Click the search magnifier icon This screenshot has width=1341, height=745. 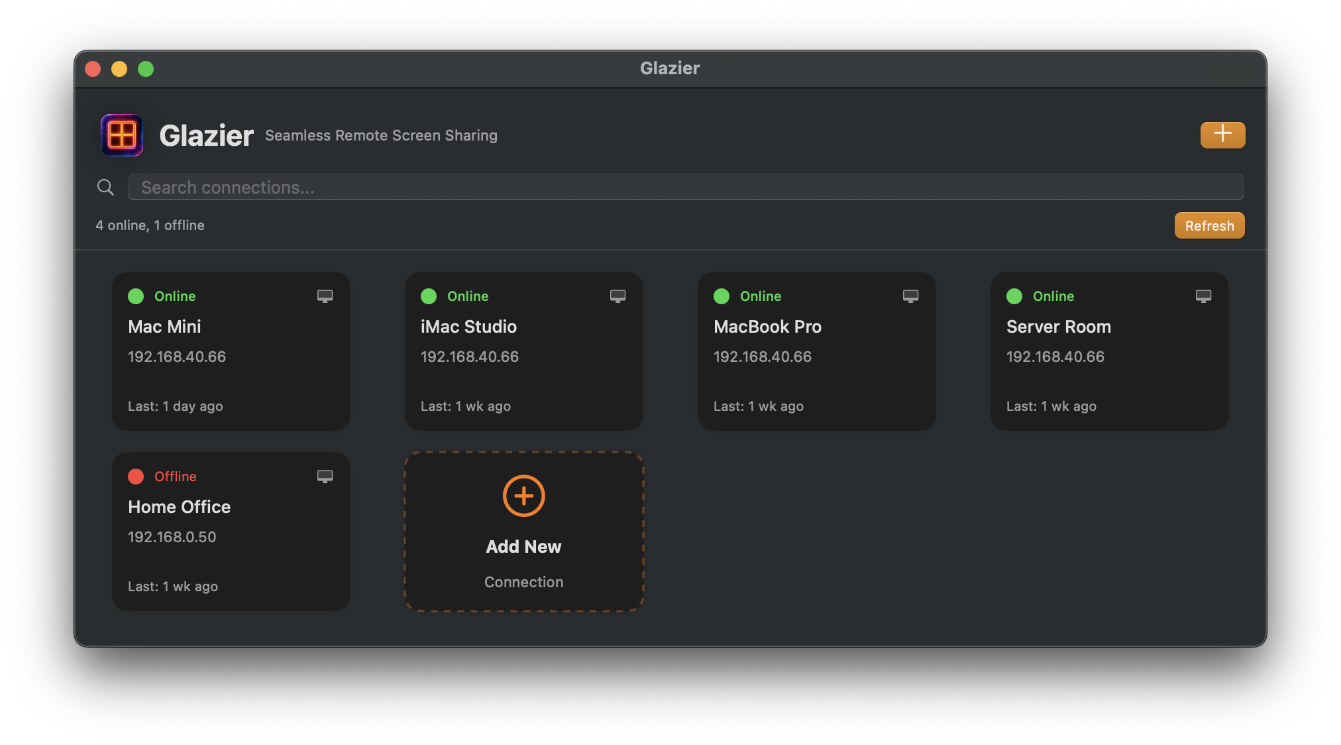pyautogui.click(x=105, y=188)
